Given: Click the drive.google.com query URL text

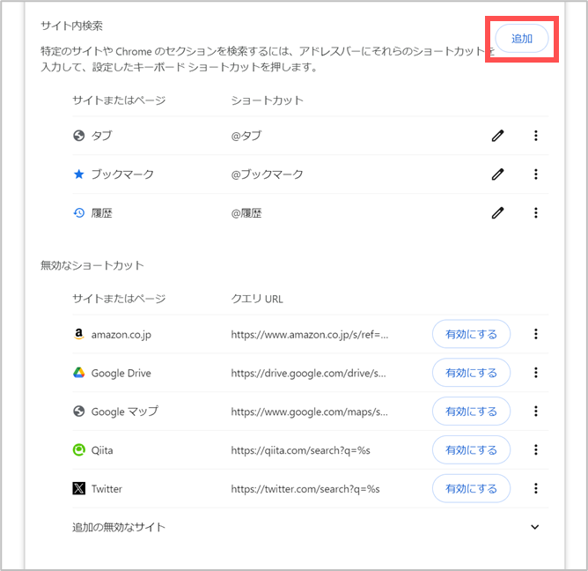Looking at the screenshot, I should pos(308,373).
